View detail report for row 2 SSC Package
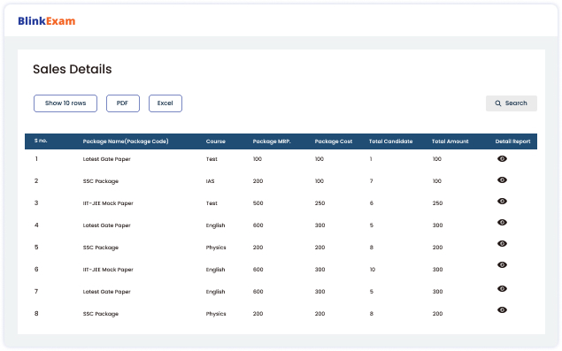The width and height of the screenshot is (562, 351). [502, 179]
